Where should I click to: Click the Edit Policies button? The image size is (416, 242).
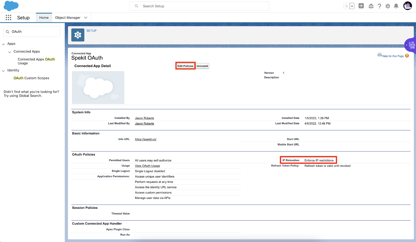tap(185, 66)
